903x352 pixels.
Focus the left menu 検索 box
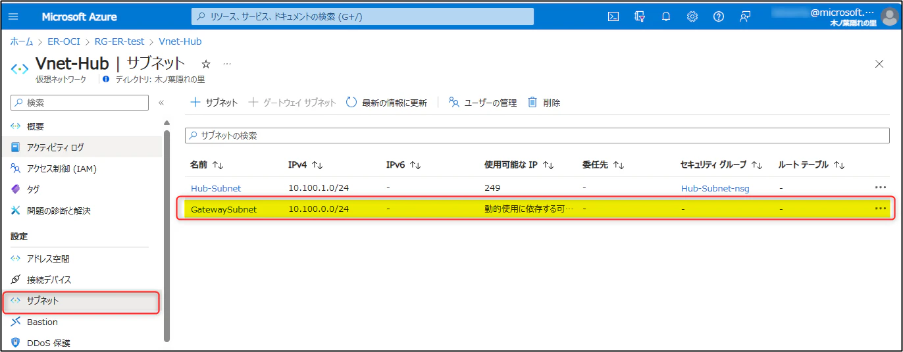tap(80, 103)
